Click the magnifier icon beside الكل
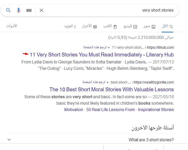This screenshot has width=188, height=150. coord(171,27)
